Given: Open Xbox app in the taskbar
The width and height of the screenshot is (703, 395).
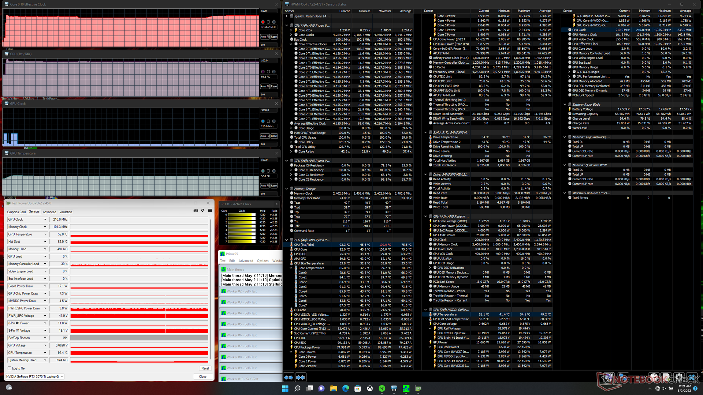Looking at the screenshot, I should (370, 388).
